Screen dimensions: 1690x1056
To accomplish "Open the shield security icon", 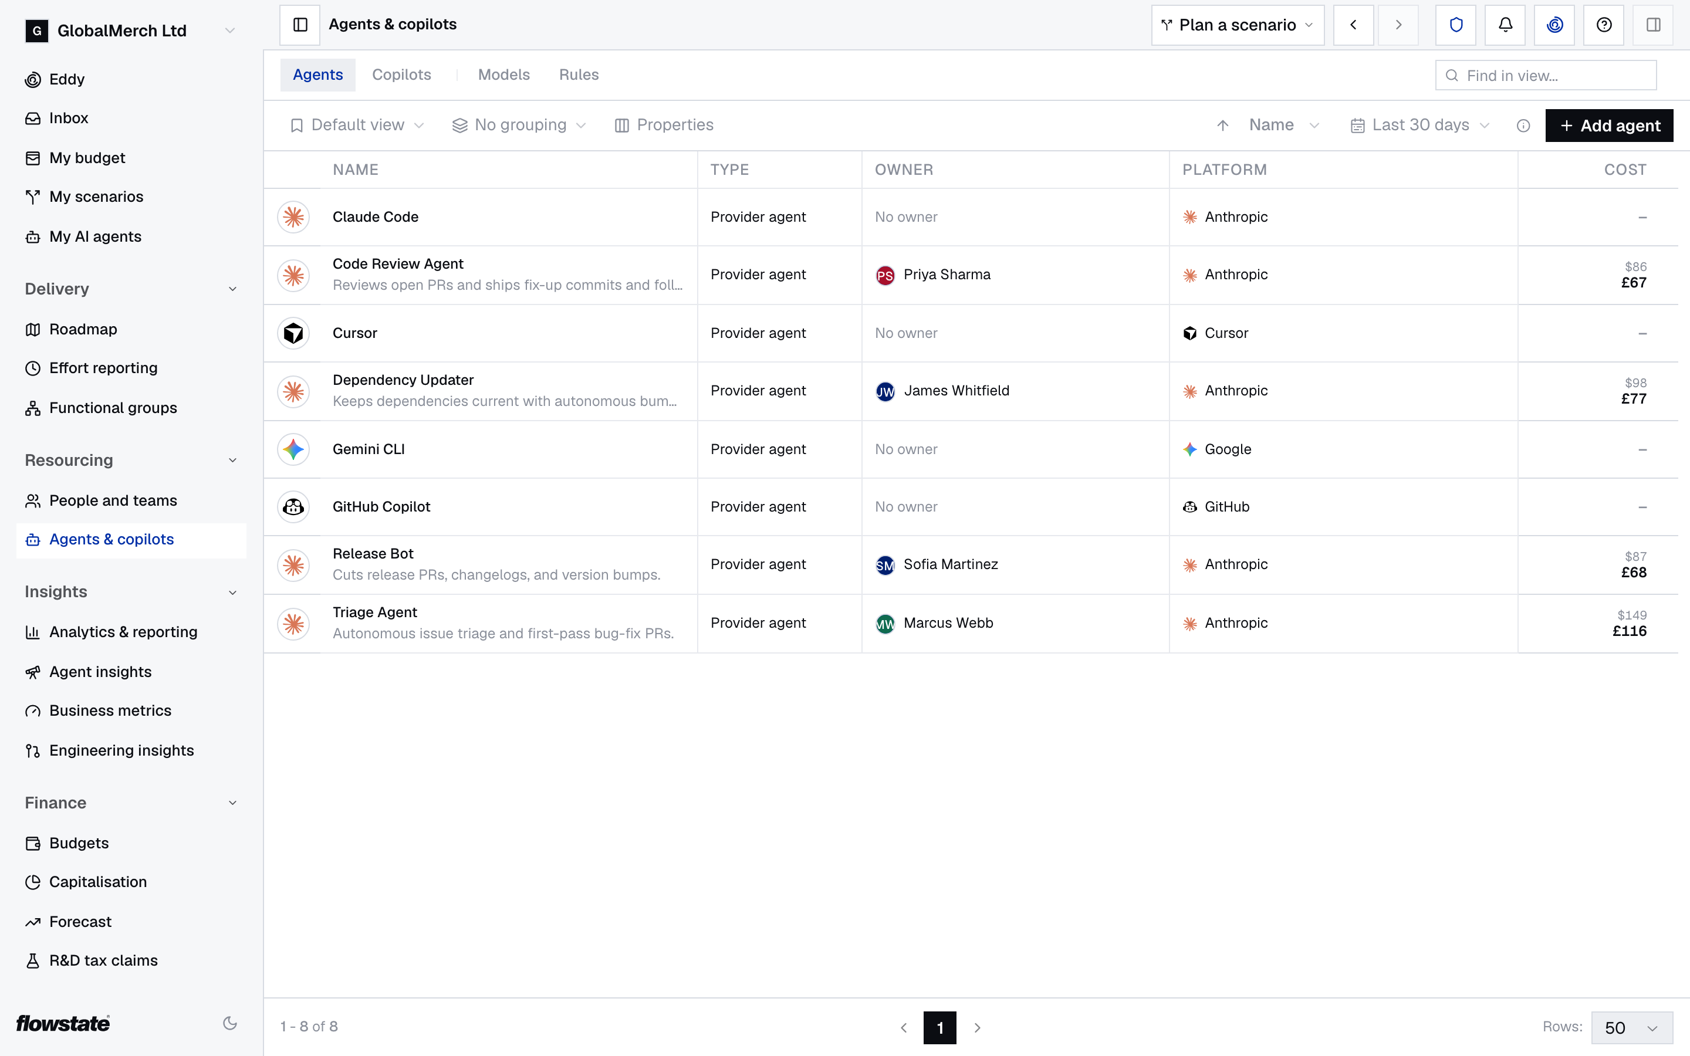I will [x=1455, y=25].
